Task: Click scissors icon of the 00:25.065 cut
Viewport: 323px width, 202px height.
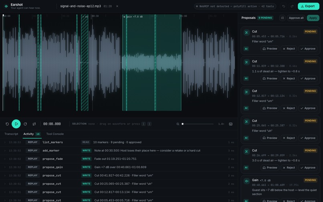Action: click(x=246, y=122)
